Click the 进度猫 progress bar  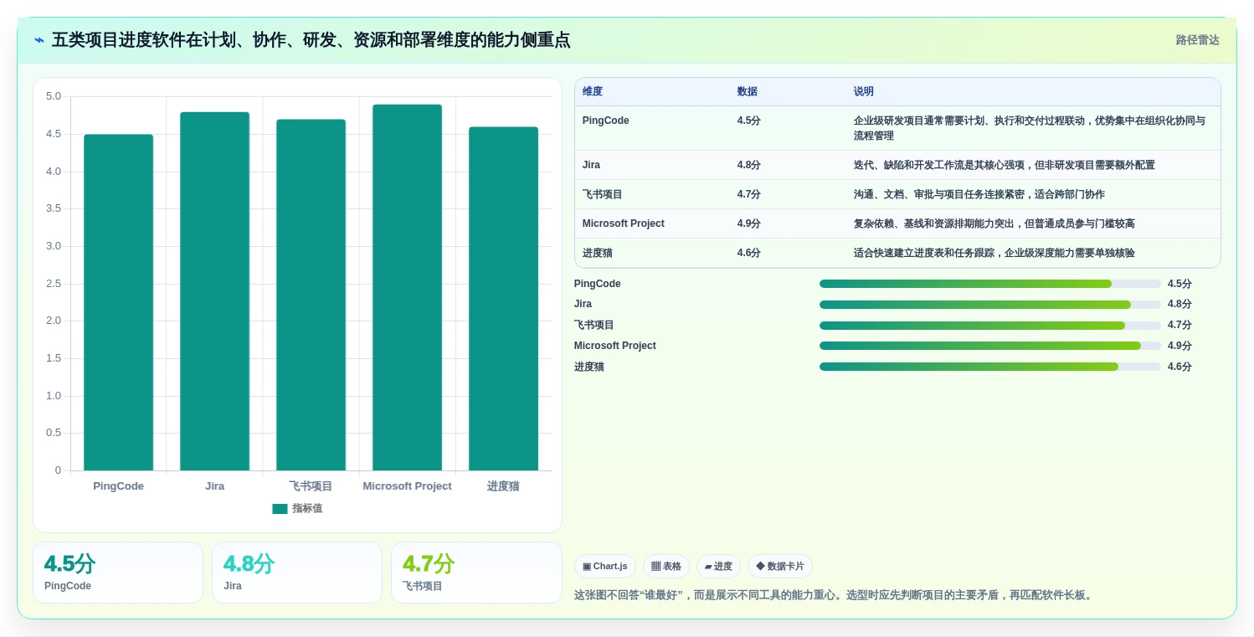990,367
